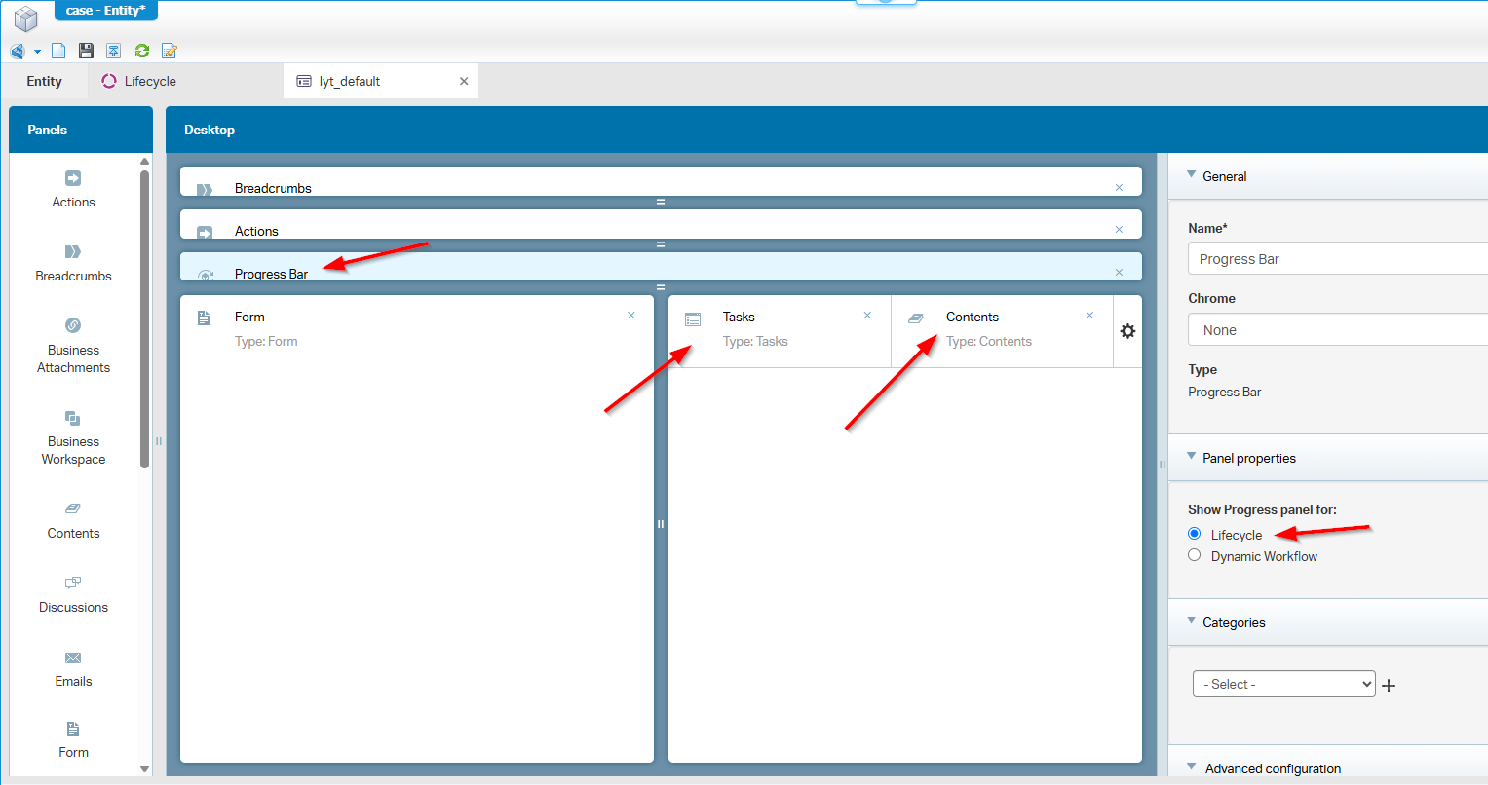
Task: Select the Discussions panel icon
Action: tap(73, 583)
